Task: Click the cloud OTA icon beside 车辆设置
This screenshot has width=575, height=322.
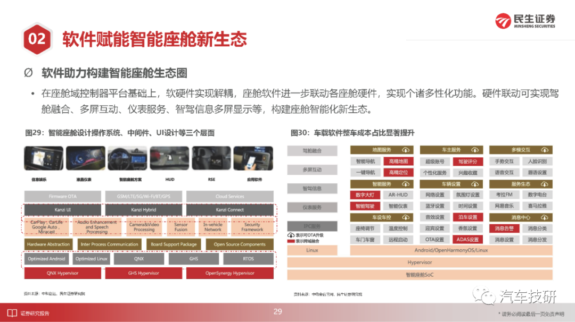Action: coord(475,184)
